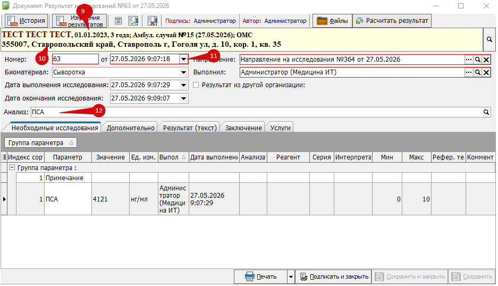Collapse the Группа параметра group row
The height and width of the screenshot is (286, 498).
pyautogui.click(x=12, y=167)
